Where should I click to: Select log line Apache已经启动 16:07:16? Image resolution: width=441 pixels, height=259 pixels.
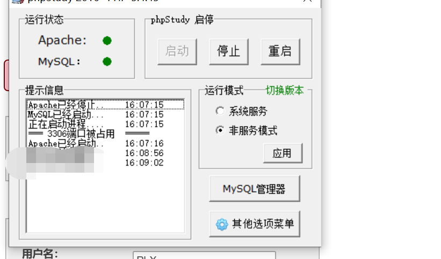coord(105,144)
